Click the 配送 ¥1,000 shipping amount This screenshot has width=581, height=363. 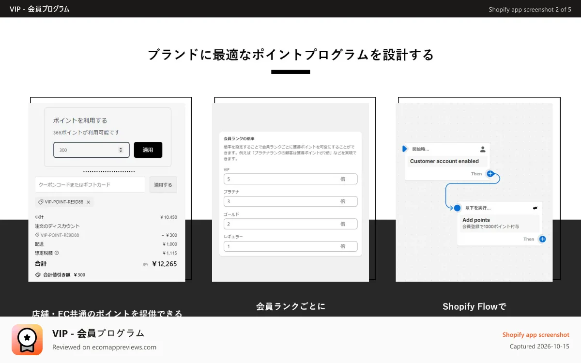click(169, 244)
